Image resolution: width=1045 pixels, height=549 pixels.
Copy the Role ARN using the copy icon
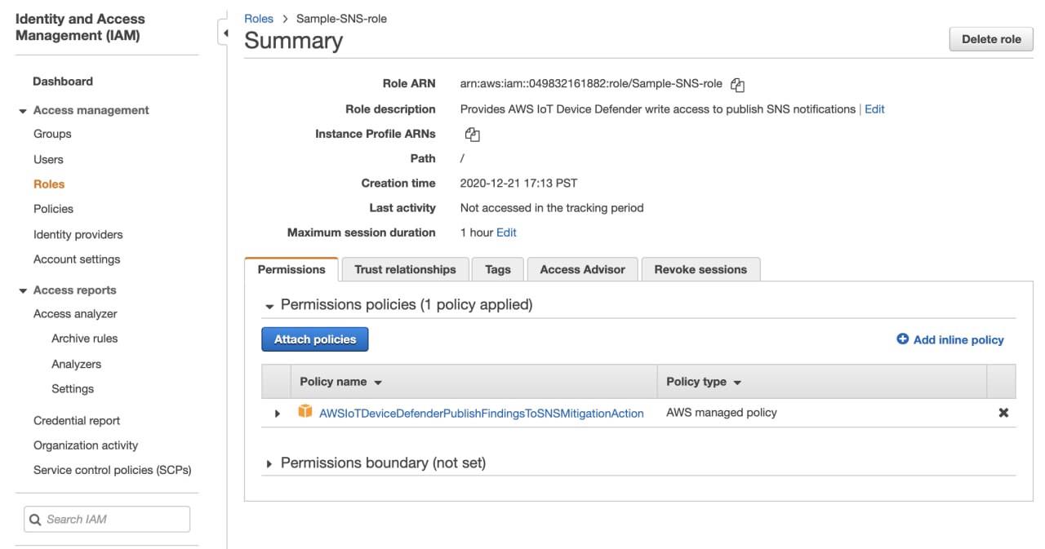[x=736, y=83]
